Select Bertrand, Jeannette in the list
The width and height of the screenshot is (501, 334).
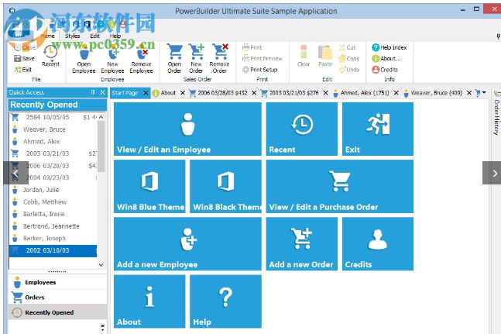[x=53, y=226]
